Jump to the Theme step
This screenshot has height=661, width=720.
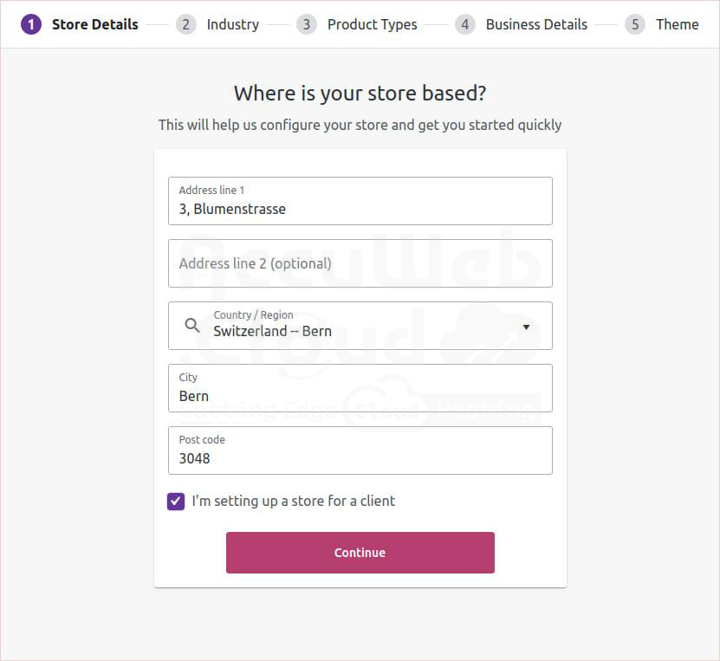click(677, 24)
